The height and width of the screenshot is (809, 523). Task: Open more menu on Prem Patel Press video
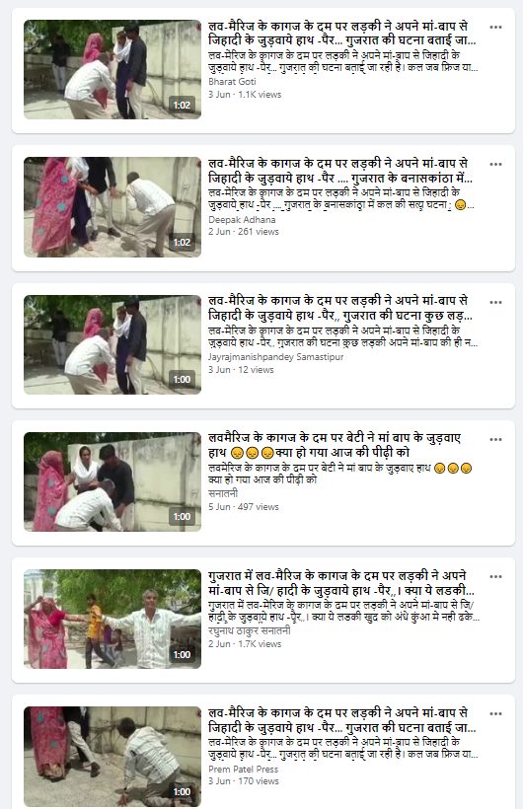495,714
